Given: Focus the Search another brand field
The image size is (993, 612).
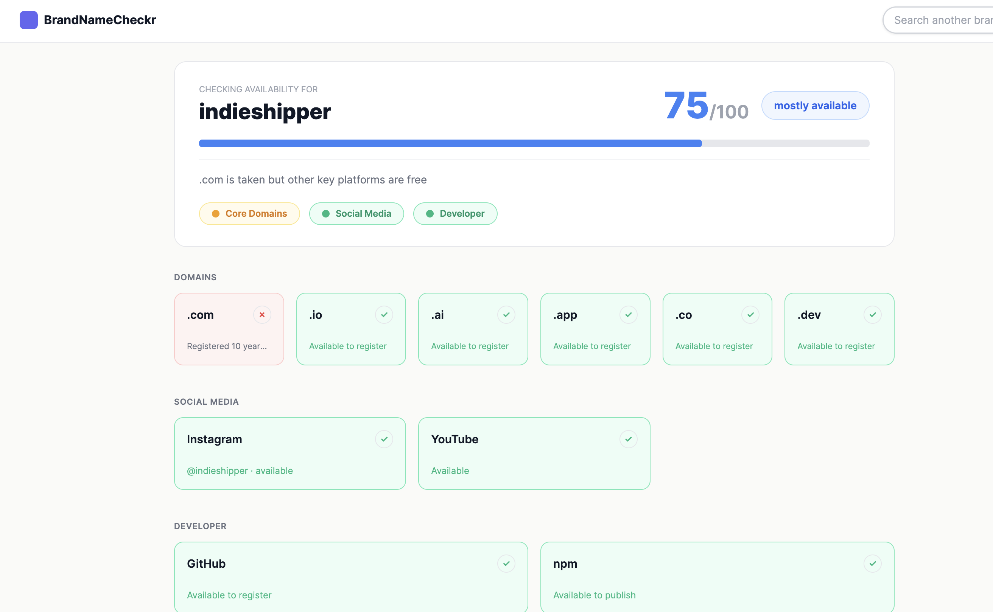Looking at the screenshot, I should click(938, 20).
